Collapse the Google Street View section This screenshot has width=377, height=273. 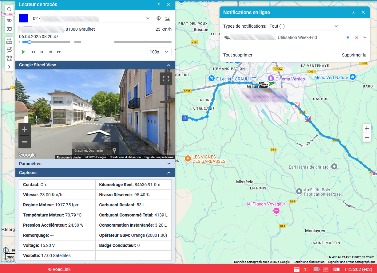pyautogui.click(x=169, y=65)
